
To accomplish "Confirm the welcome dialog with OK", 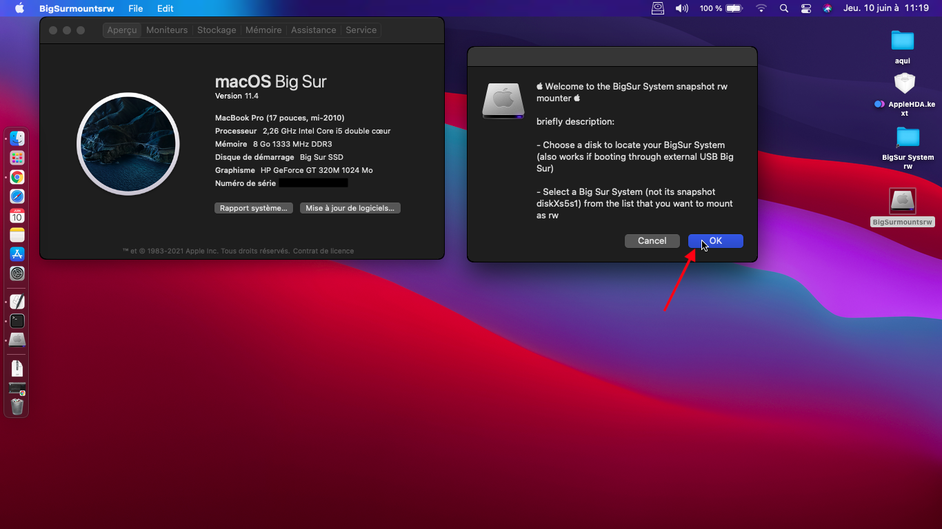I will tap(716, 241).
